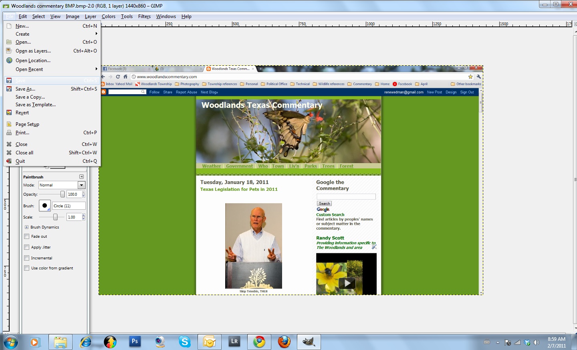Select Quit to exit GIMP

click(x=21, y=161)
